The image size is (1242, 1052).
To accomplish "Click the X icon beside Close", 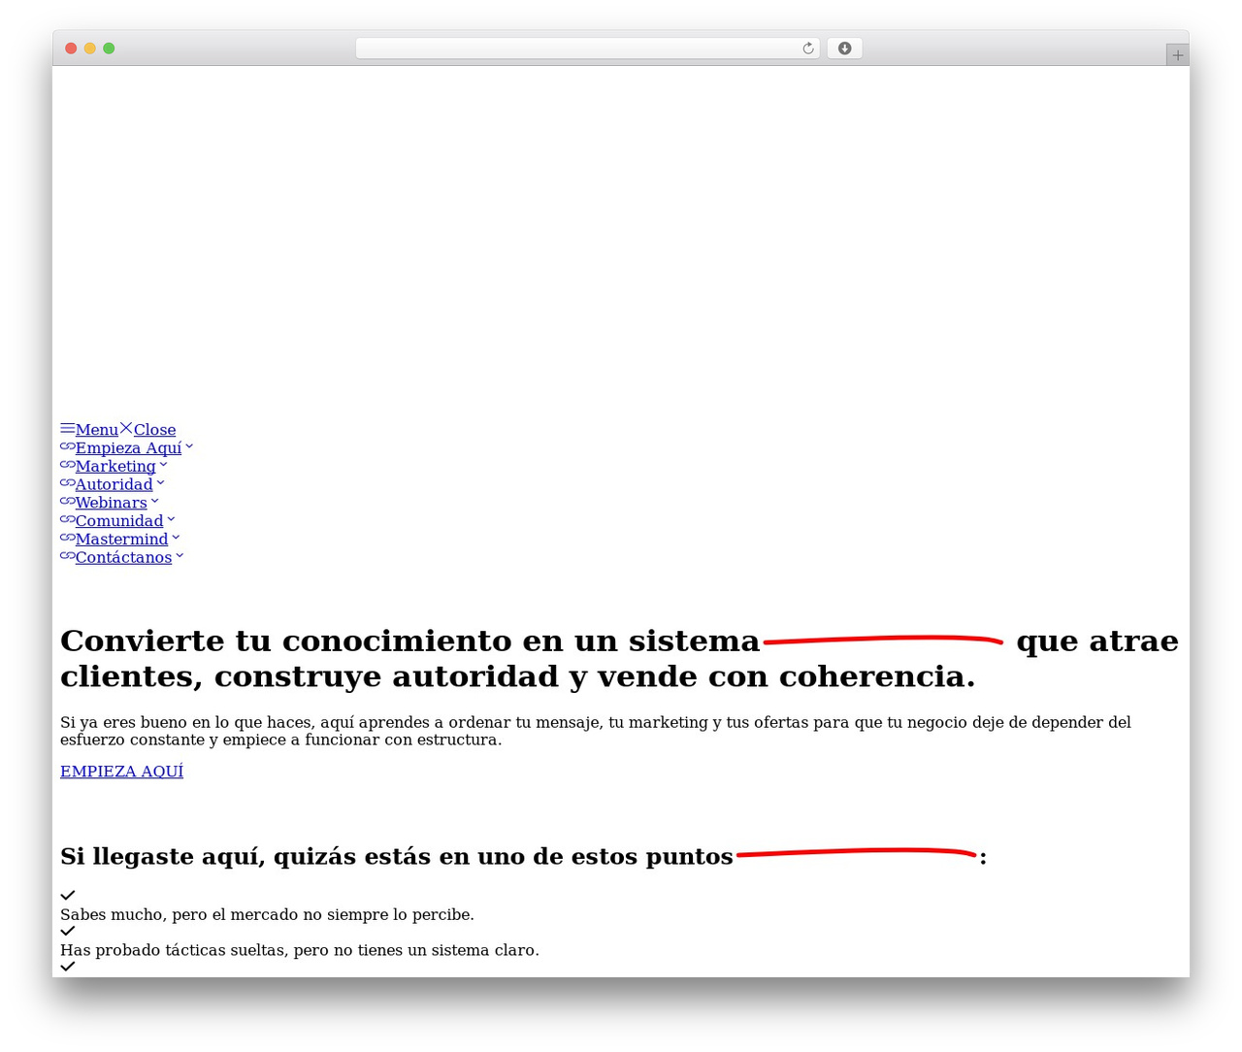I will (126, 428).
